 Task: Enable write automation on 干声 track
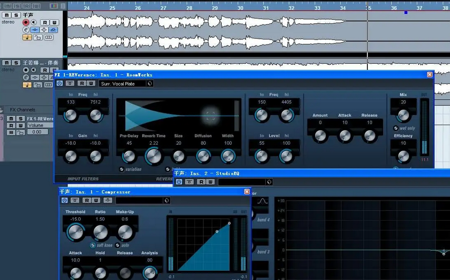point(54,22)
